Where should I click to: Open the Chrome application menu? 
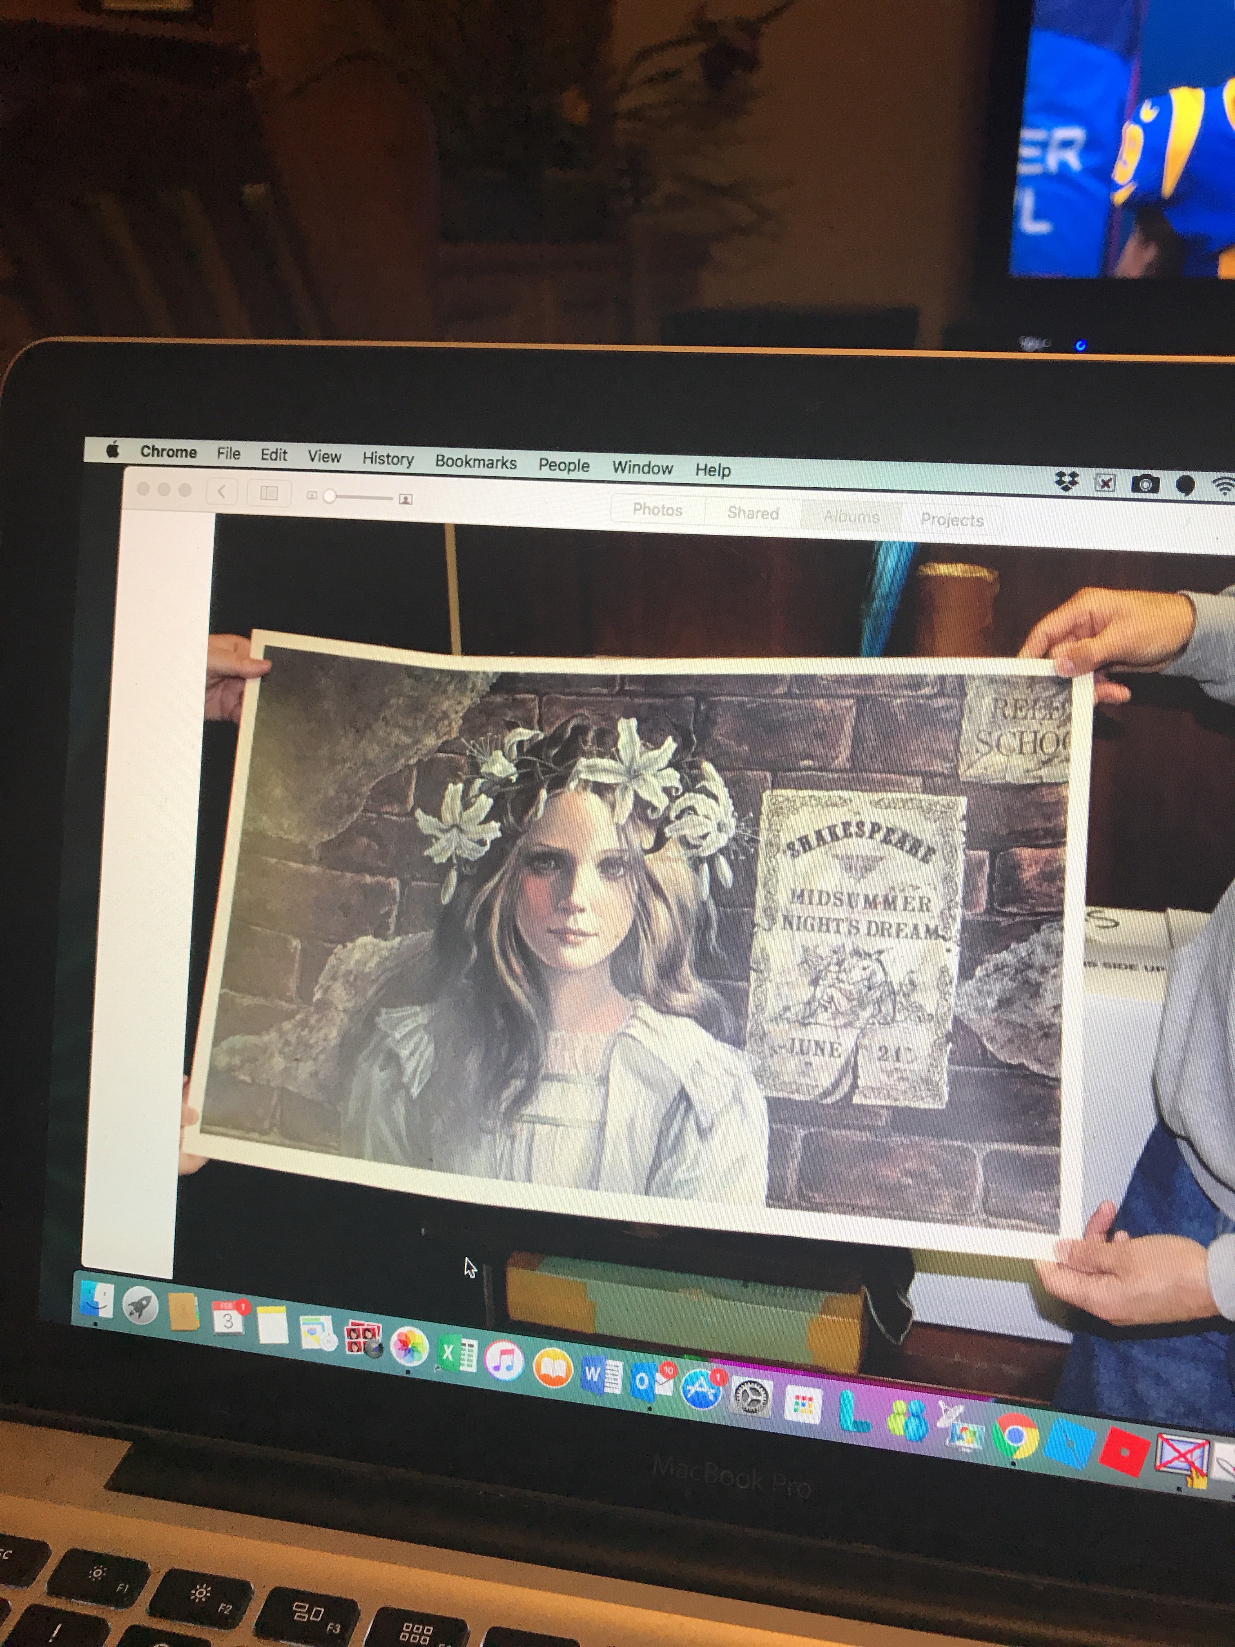(169, 452)
